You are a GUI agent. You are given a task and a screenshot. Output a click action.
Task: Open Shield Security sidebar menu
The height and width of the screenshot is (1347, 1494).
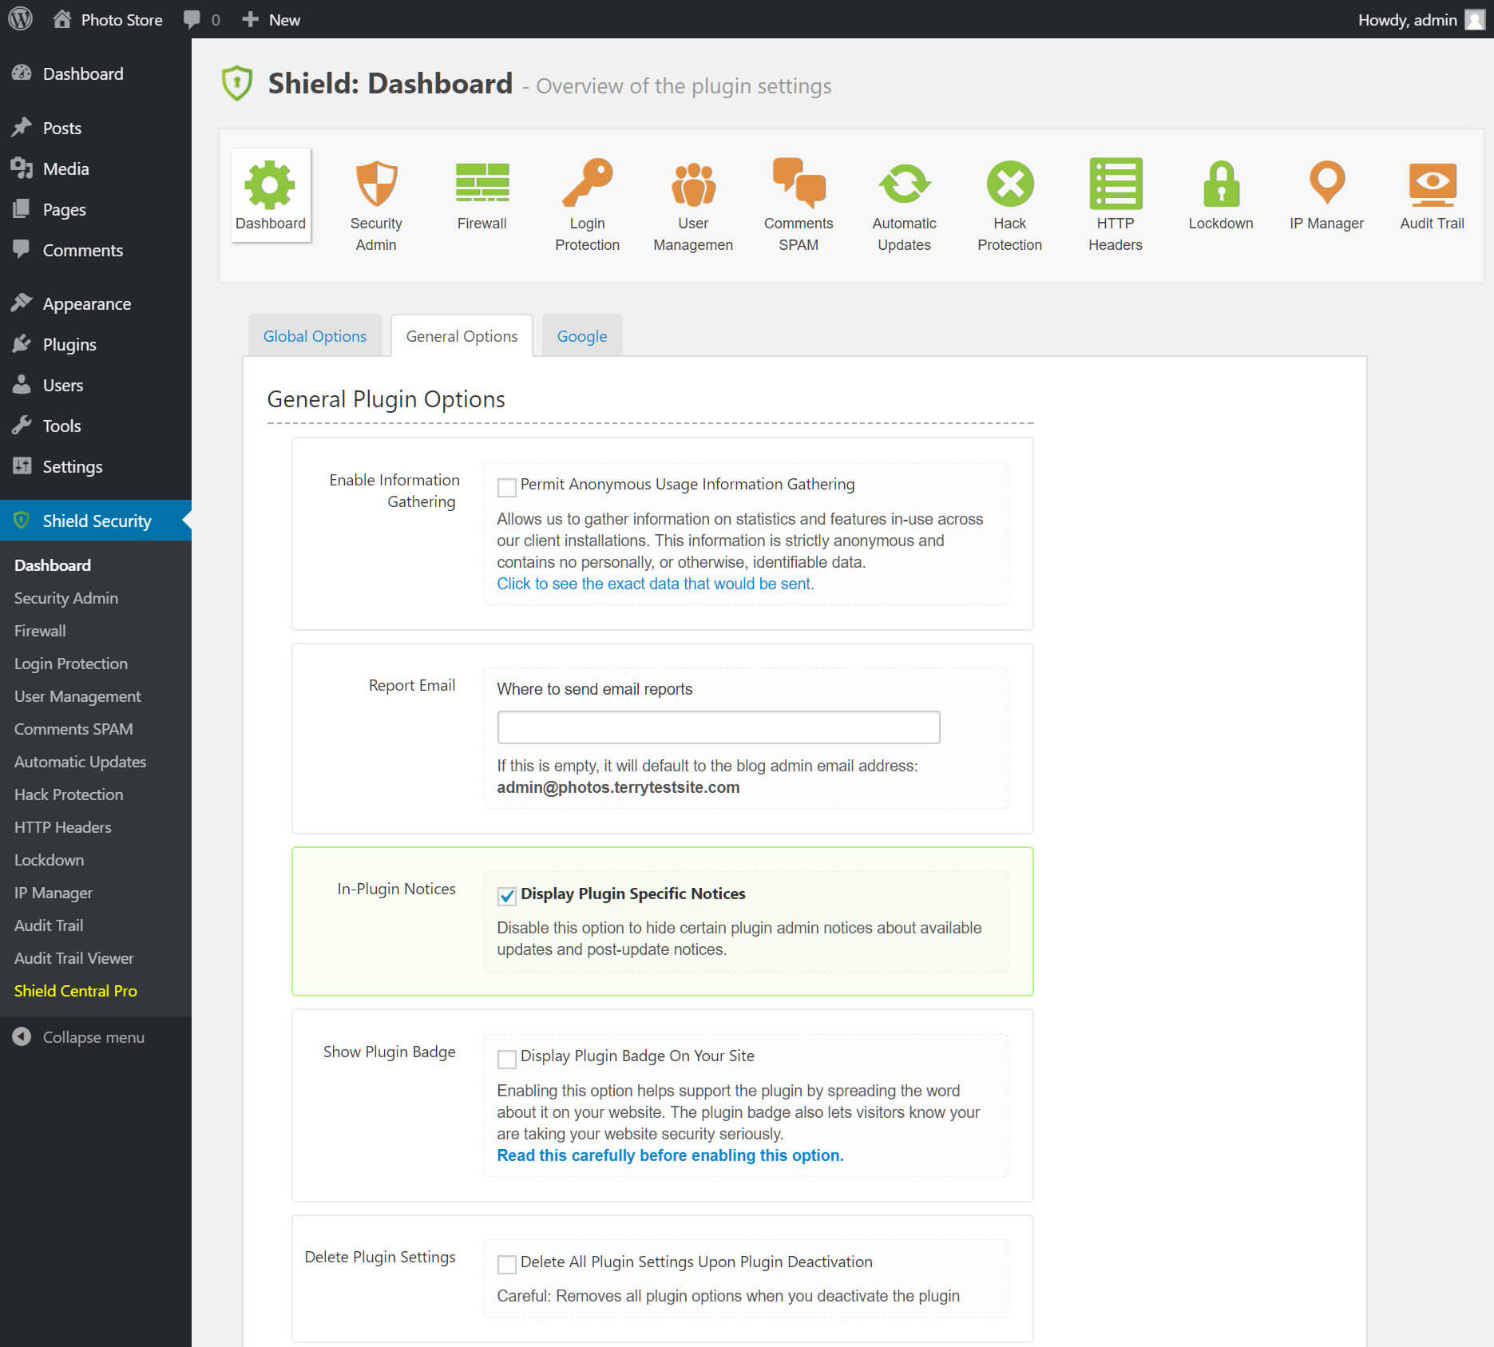(96, 521)
